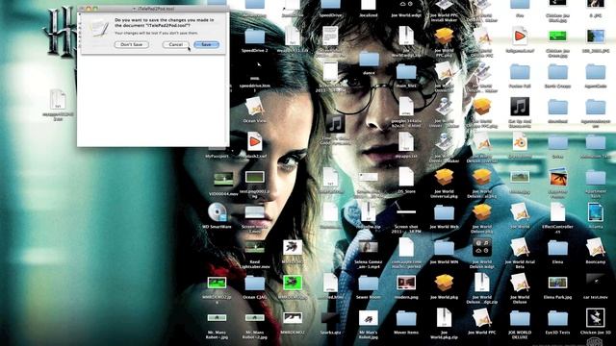
Task: Select the Elena Park.jpg image
Action: coord(557,283)
